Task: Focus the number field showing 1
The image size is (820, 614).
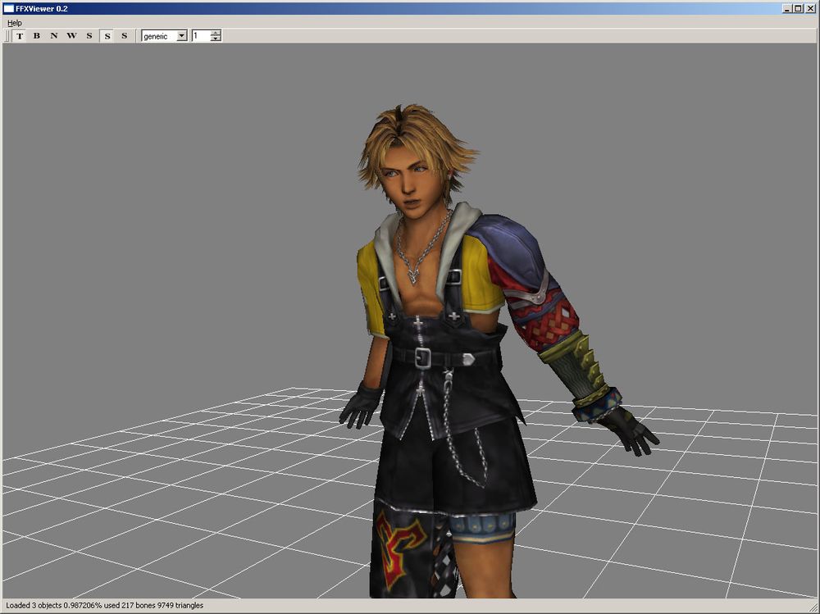Action: pos(201,36)
